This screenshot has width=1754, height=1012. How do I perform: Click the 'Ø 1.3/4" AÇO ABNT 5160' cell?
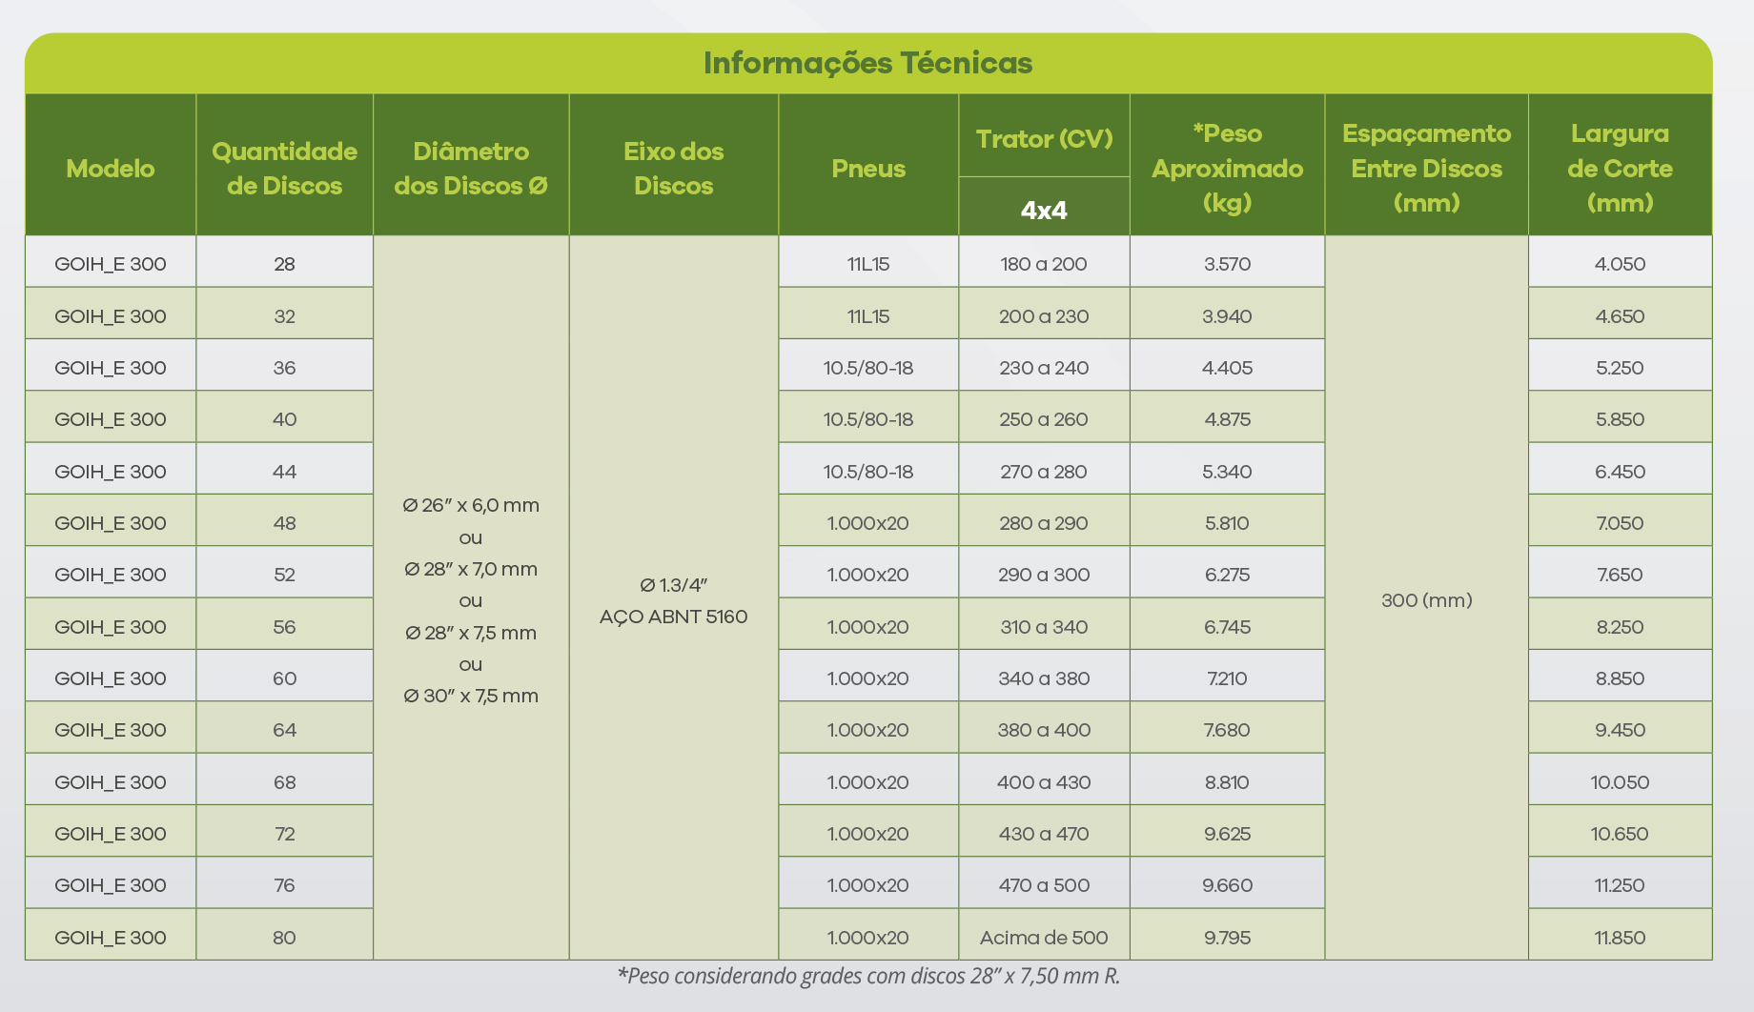673,600
